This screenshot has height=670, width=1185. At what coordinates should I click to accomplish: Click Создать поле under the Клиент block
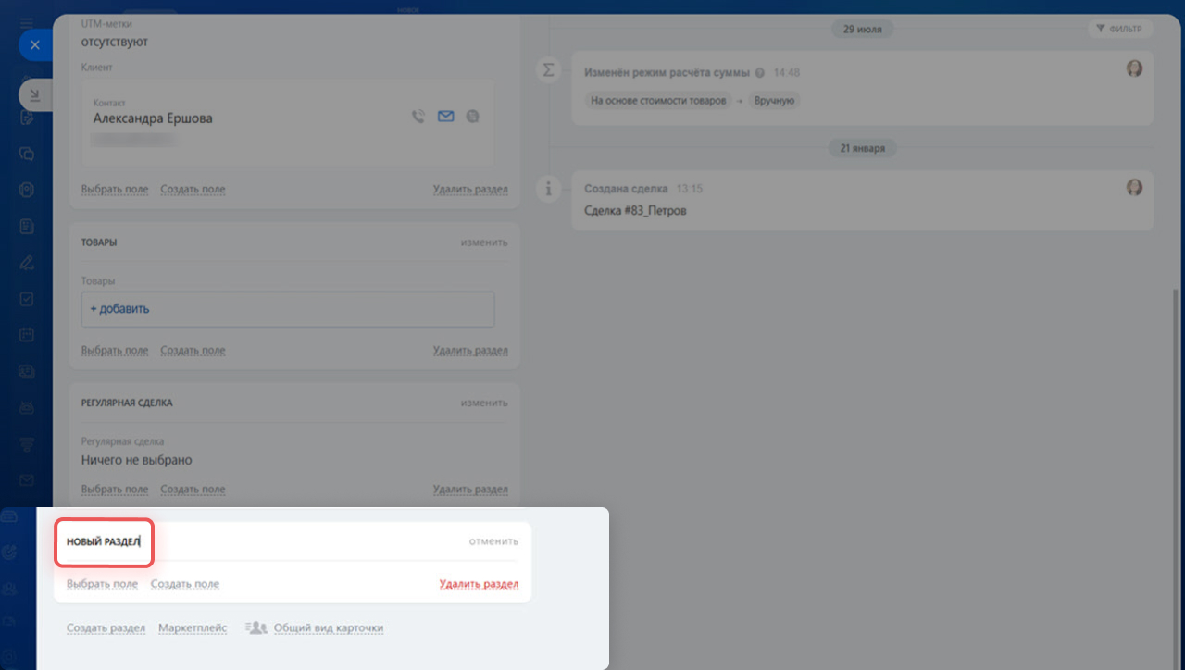click(193, 189)
